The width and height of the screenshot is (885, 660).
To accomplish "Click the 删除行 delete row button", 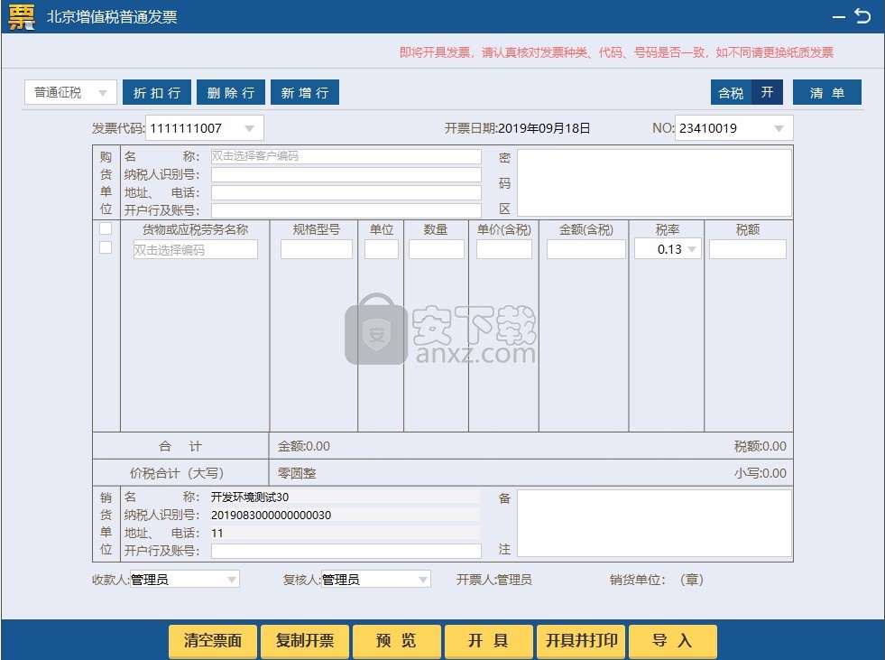I will coord(231,93).
